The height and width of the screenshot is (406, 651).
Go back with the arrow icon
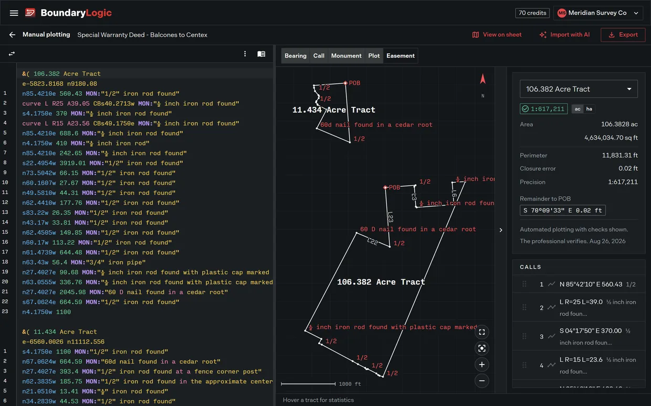(12, 35)
